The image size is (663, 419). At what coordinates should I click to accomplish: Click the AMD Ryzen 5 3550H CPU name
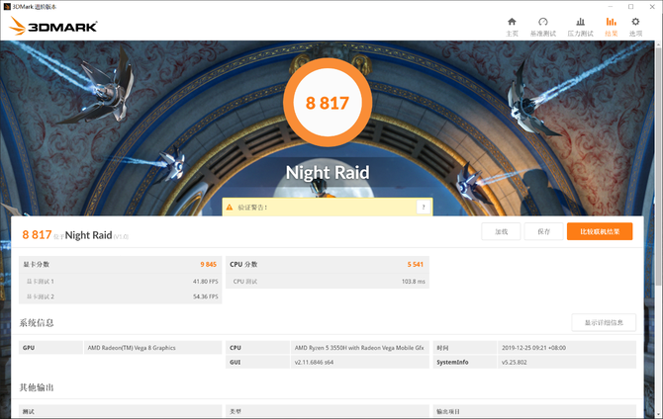(x=359, y=348)
